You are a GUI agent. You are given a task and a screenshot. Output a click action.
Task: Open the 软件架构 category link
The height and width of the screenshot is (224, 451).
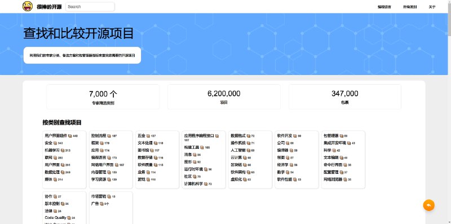[x=238, y=172]
